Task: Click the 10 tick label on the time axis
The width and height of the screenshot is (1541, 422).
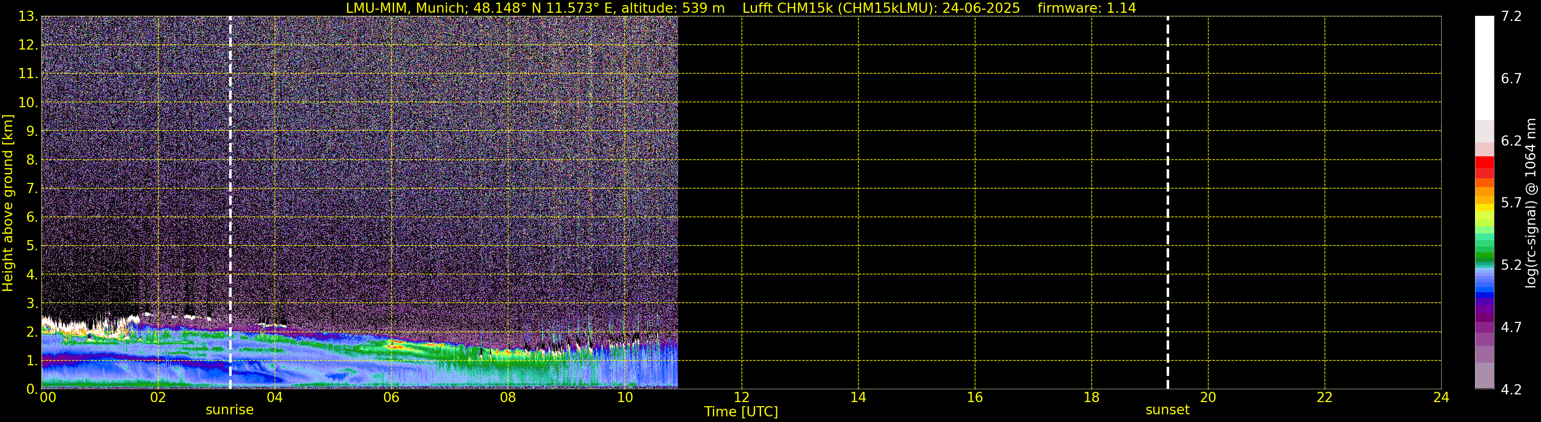Action: pos(624,397)
